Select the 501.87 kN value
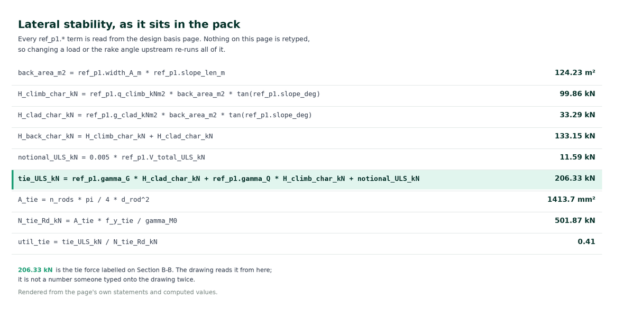The height and width of the screenshot is (318, 624). tap(575, 220)
